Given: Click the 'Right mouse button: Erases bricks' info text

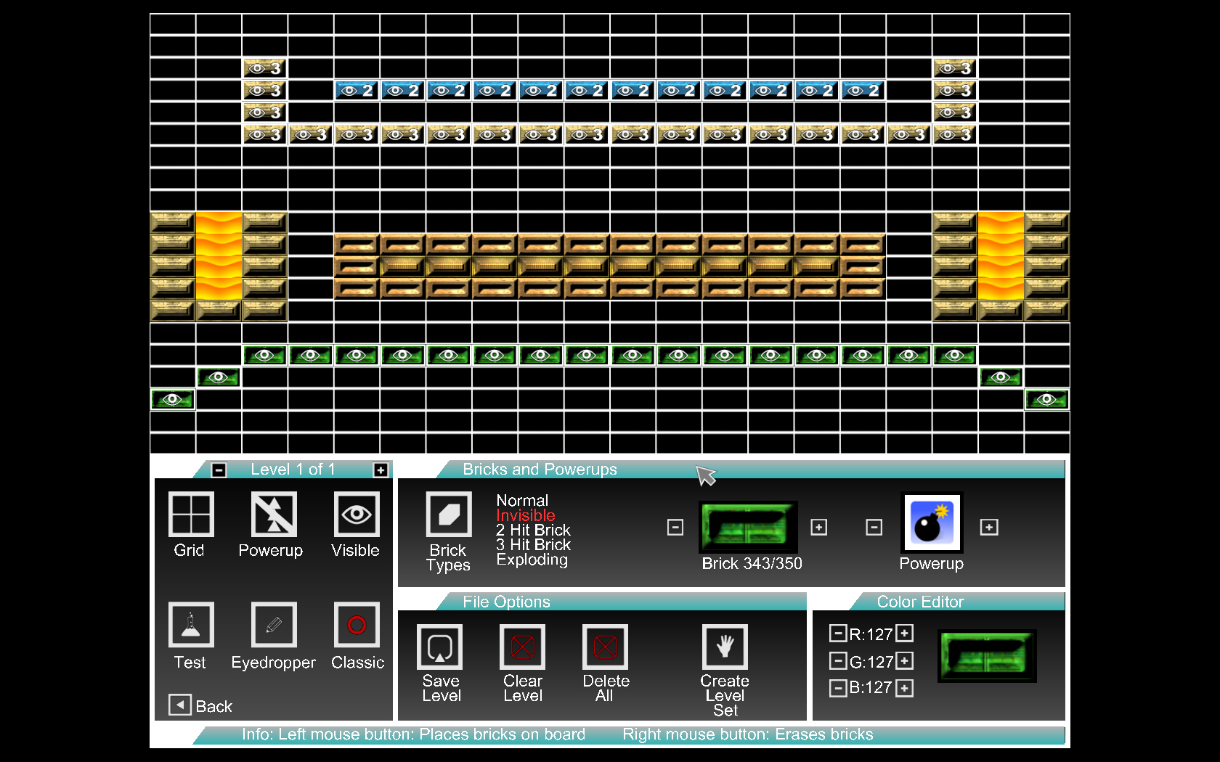Looking at the screenshot, I should pyautogui.click(x=748, y=734).
